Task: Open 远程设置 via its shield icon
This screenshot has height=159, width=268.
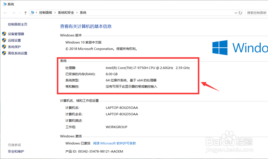Action: (x=4, y=40)
